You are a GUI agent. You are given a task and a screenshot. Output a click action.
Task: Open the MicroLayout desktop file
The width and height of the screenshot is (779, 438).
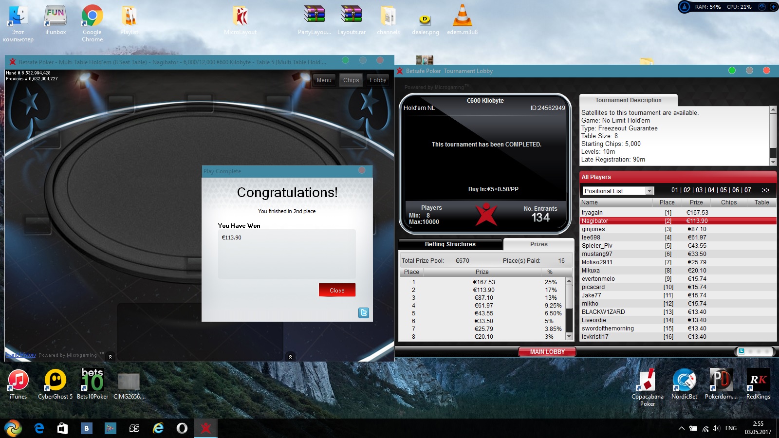(240, 20)
